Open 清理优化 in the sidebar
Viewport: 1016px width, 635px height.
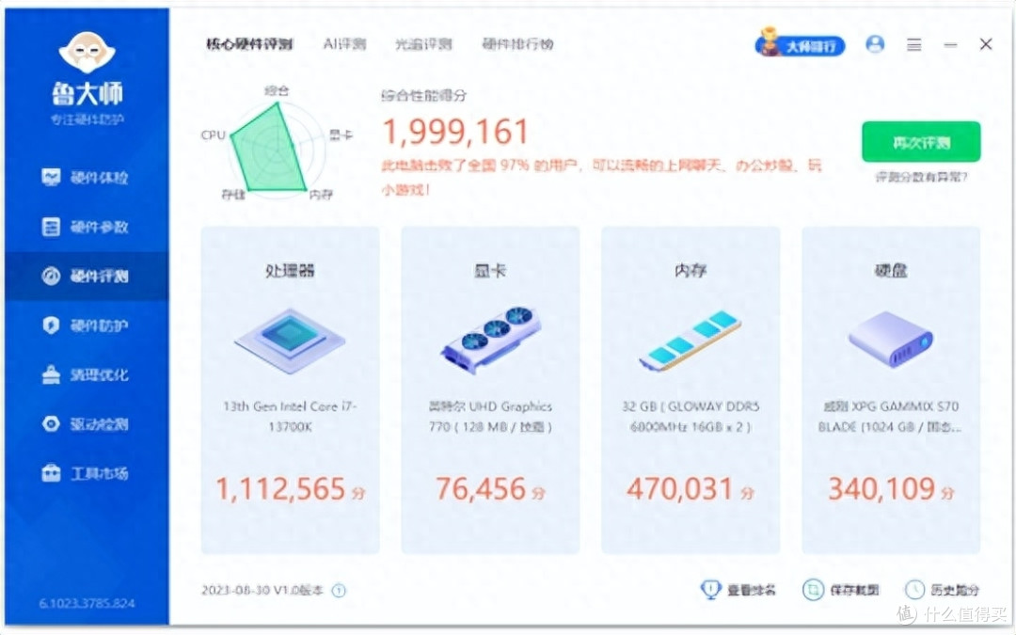tap(86, 374)
